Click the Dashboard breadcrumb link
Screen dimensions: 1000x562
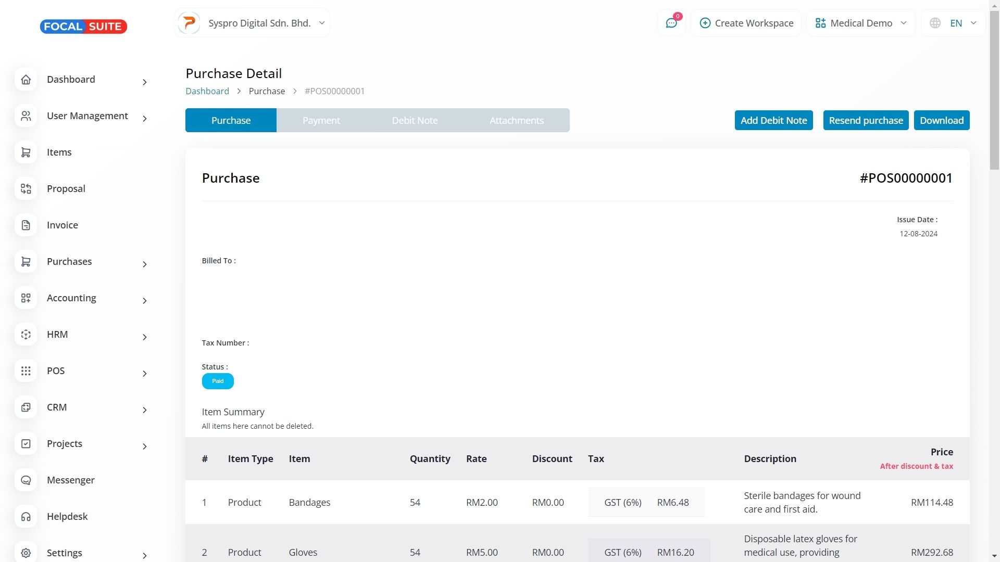pyautogui.click(x=207, y=91)
